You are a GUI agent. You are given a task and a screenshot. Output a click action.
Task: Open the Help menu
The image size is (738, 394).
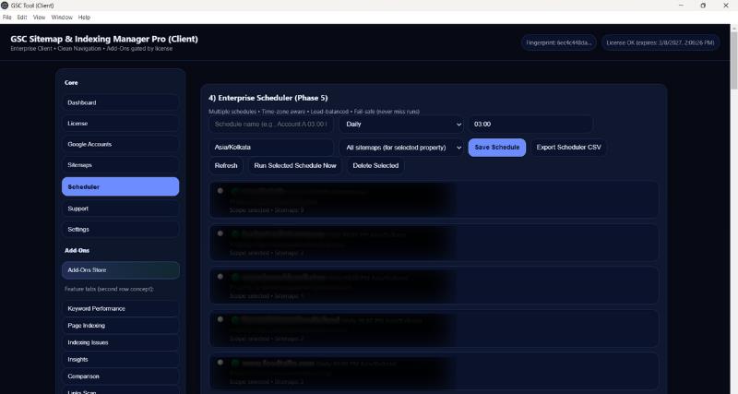point(85,18)
